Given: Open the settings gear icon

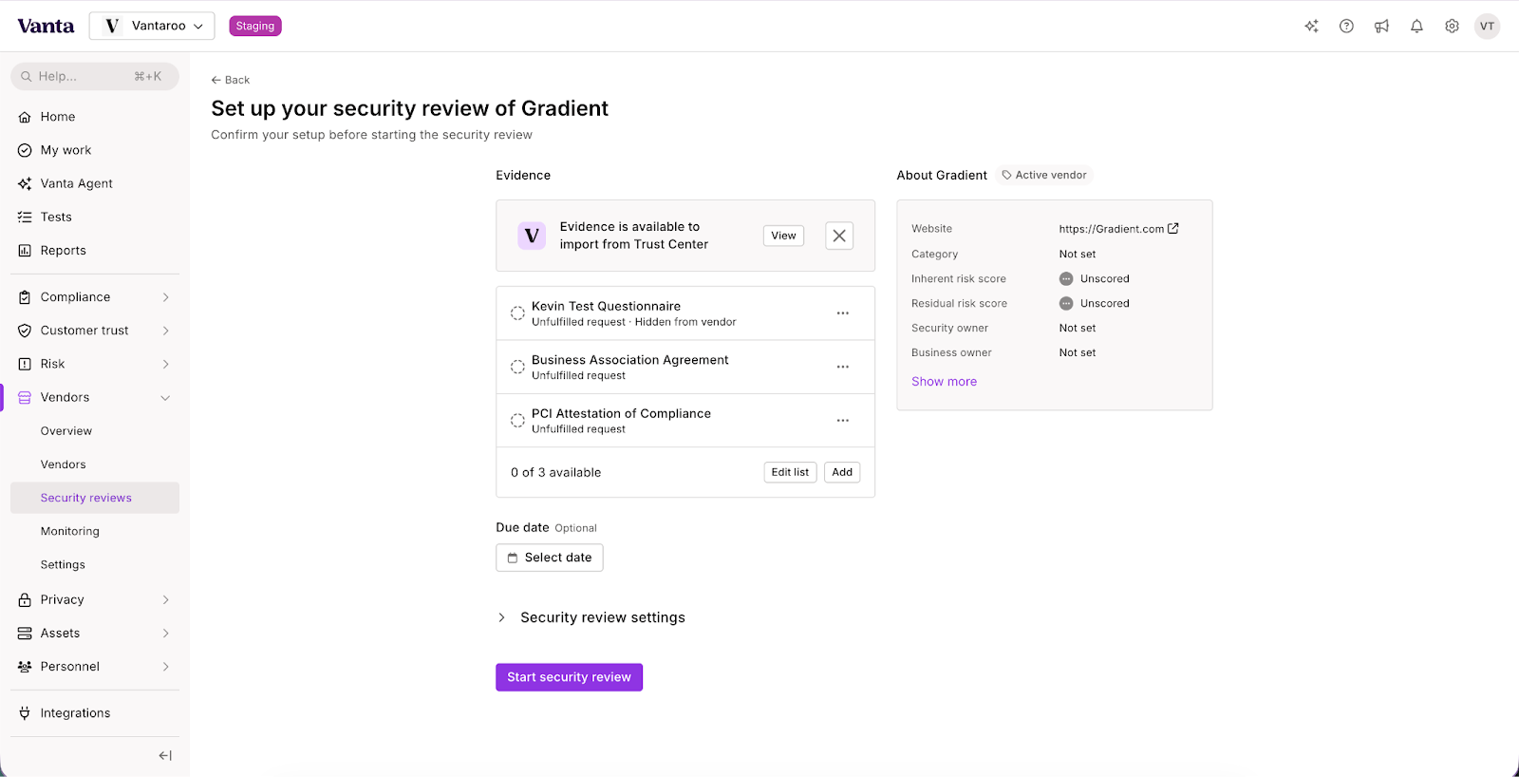Looking at the screenshot, I should 1452,27.
